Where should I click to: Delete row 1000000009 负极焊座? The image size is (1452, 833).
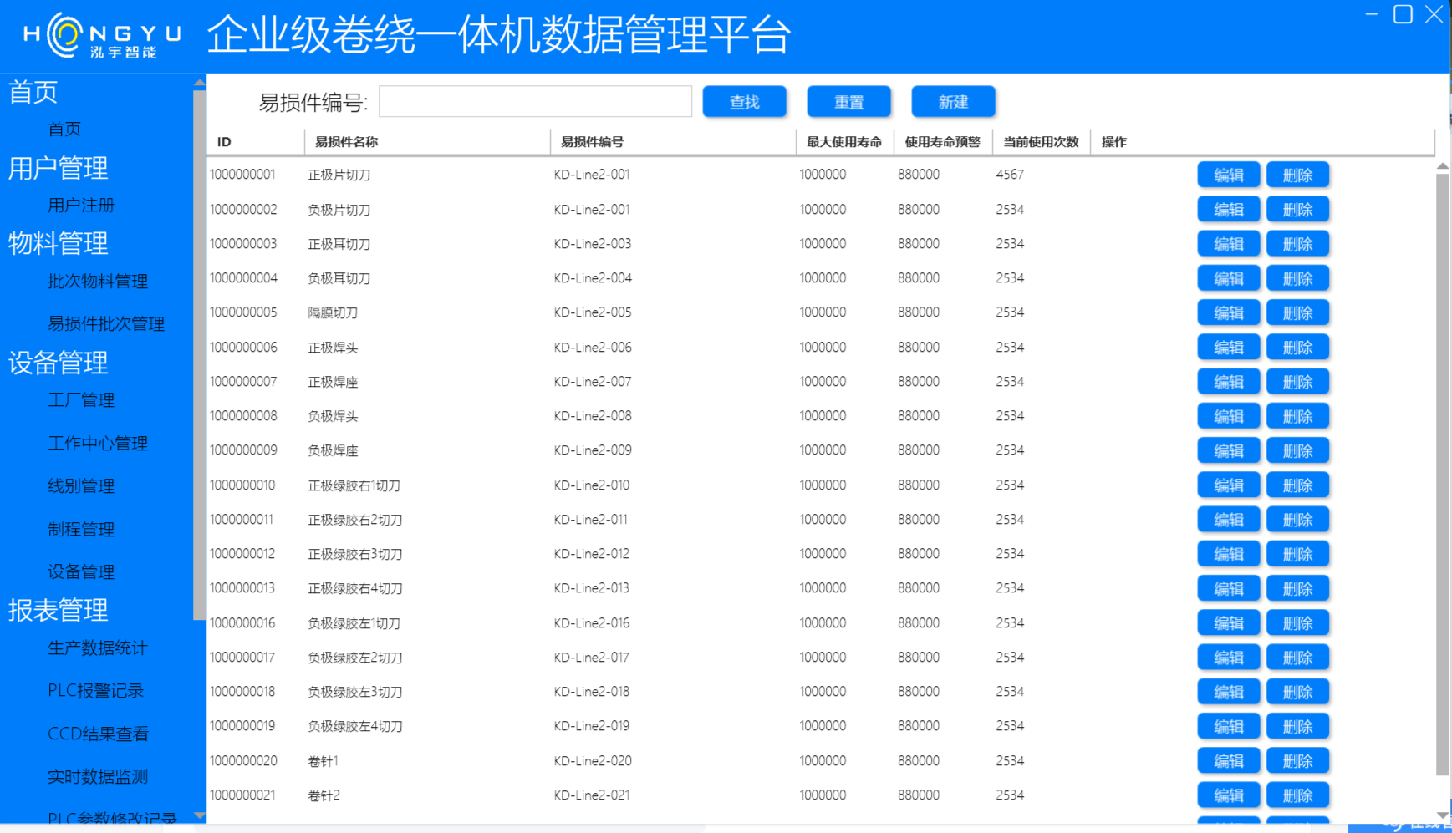pos(1297,450)
